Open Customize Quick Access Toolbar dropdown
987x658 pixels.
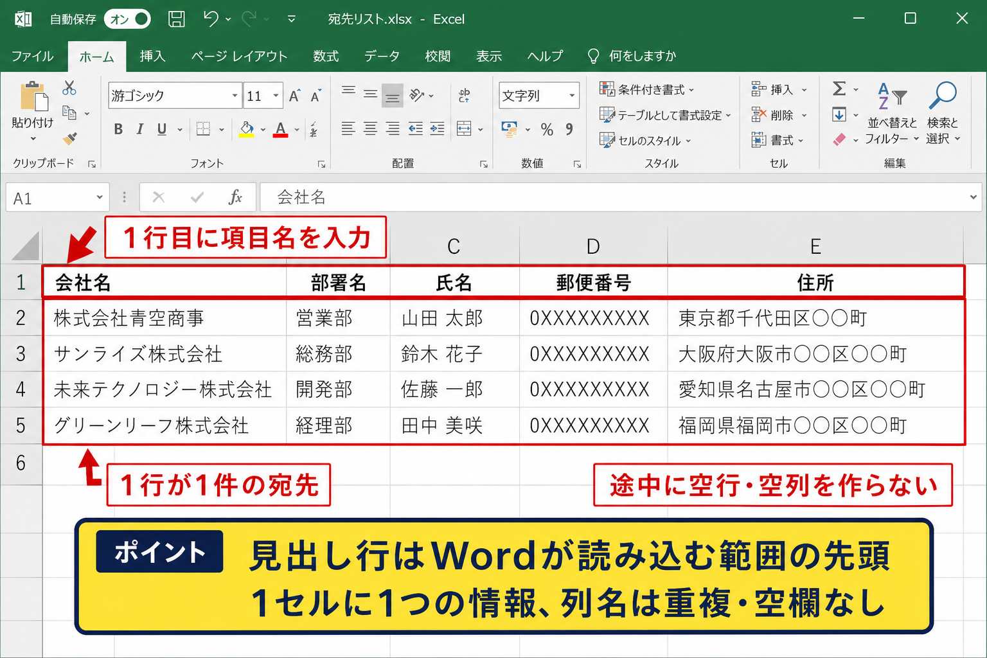tap(291, 19)
